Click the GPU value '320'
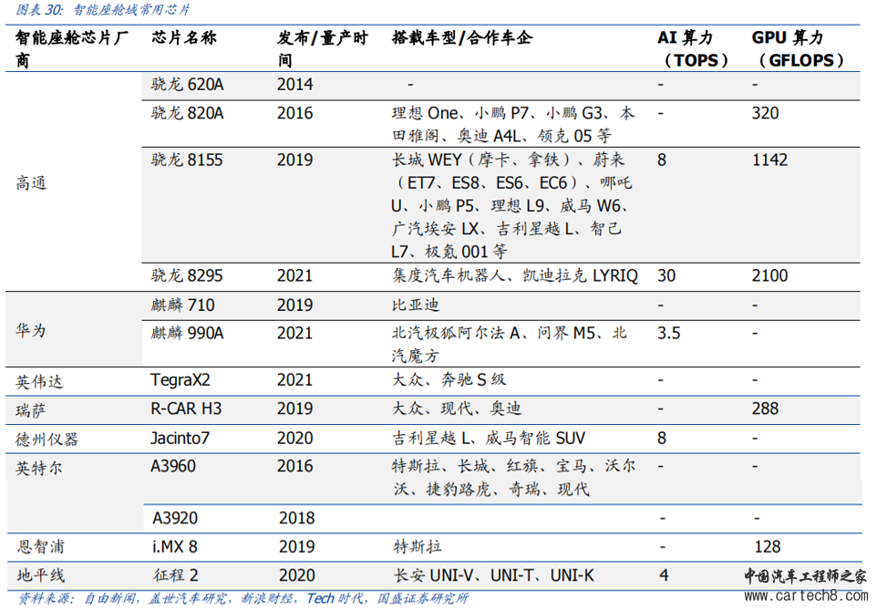 [x=765, y=113]
